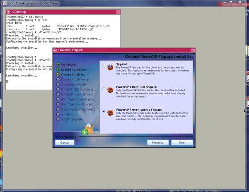Click the Pre-Installation Summary step bullet

pos(58,109)
